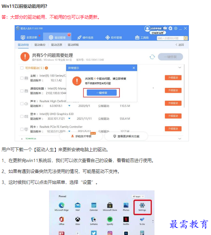The height and width of the screenshot is (235, 211).
Task: Check the 显卡 driver row checkbox
Action: tap(22, 116)
